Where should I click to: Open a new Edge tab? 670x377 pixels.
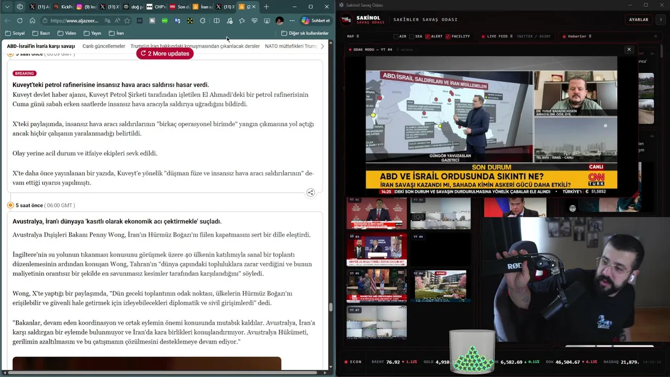coord(266,7)
